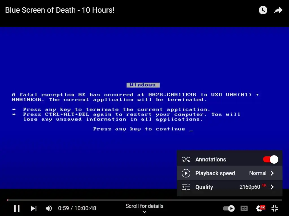Click the Playback speed chevron arrow
The image size is (289, 216).
272,173
